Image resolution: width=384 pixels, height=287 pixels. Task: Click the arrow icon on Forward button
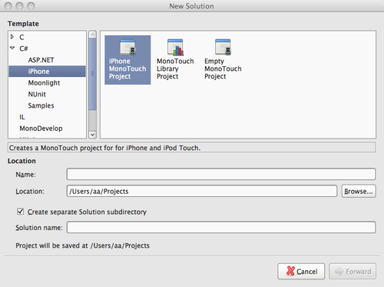(339, 271)
